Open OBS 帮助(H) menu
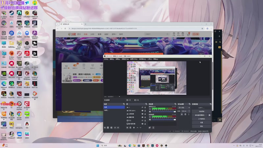The width and height of the screenshot is (263, 148). 155,59
